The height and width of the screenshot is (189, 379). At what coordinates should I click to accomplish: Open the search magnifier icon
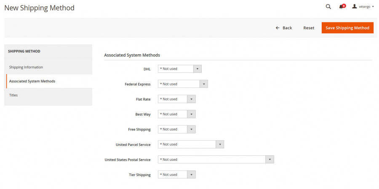coord(328,7)
